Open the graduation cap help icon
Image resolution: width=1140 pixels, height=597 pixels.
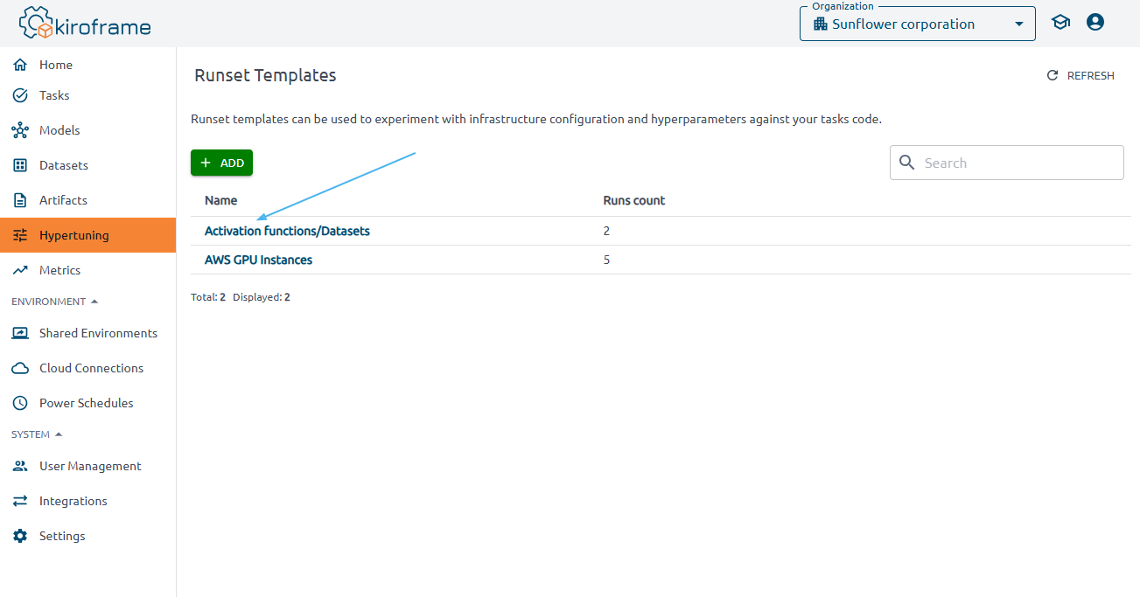coord(1061,23)
